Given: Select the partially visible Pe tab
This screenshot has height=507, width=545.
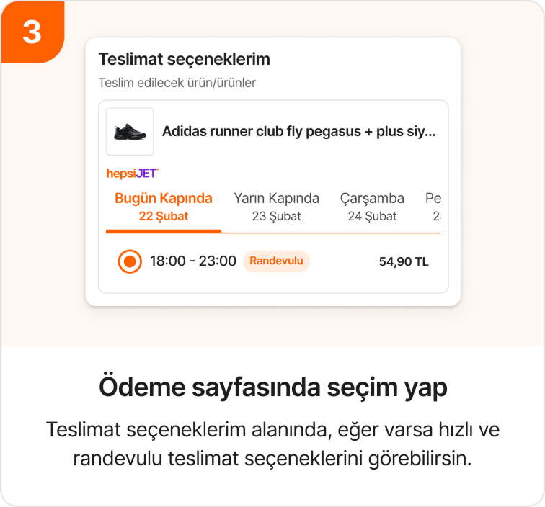Looking at the screenshot, I should click(433, 206).
